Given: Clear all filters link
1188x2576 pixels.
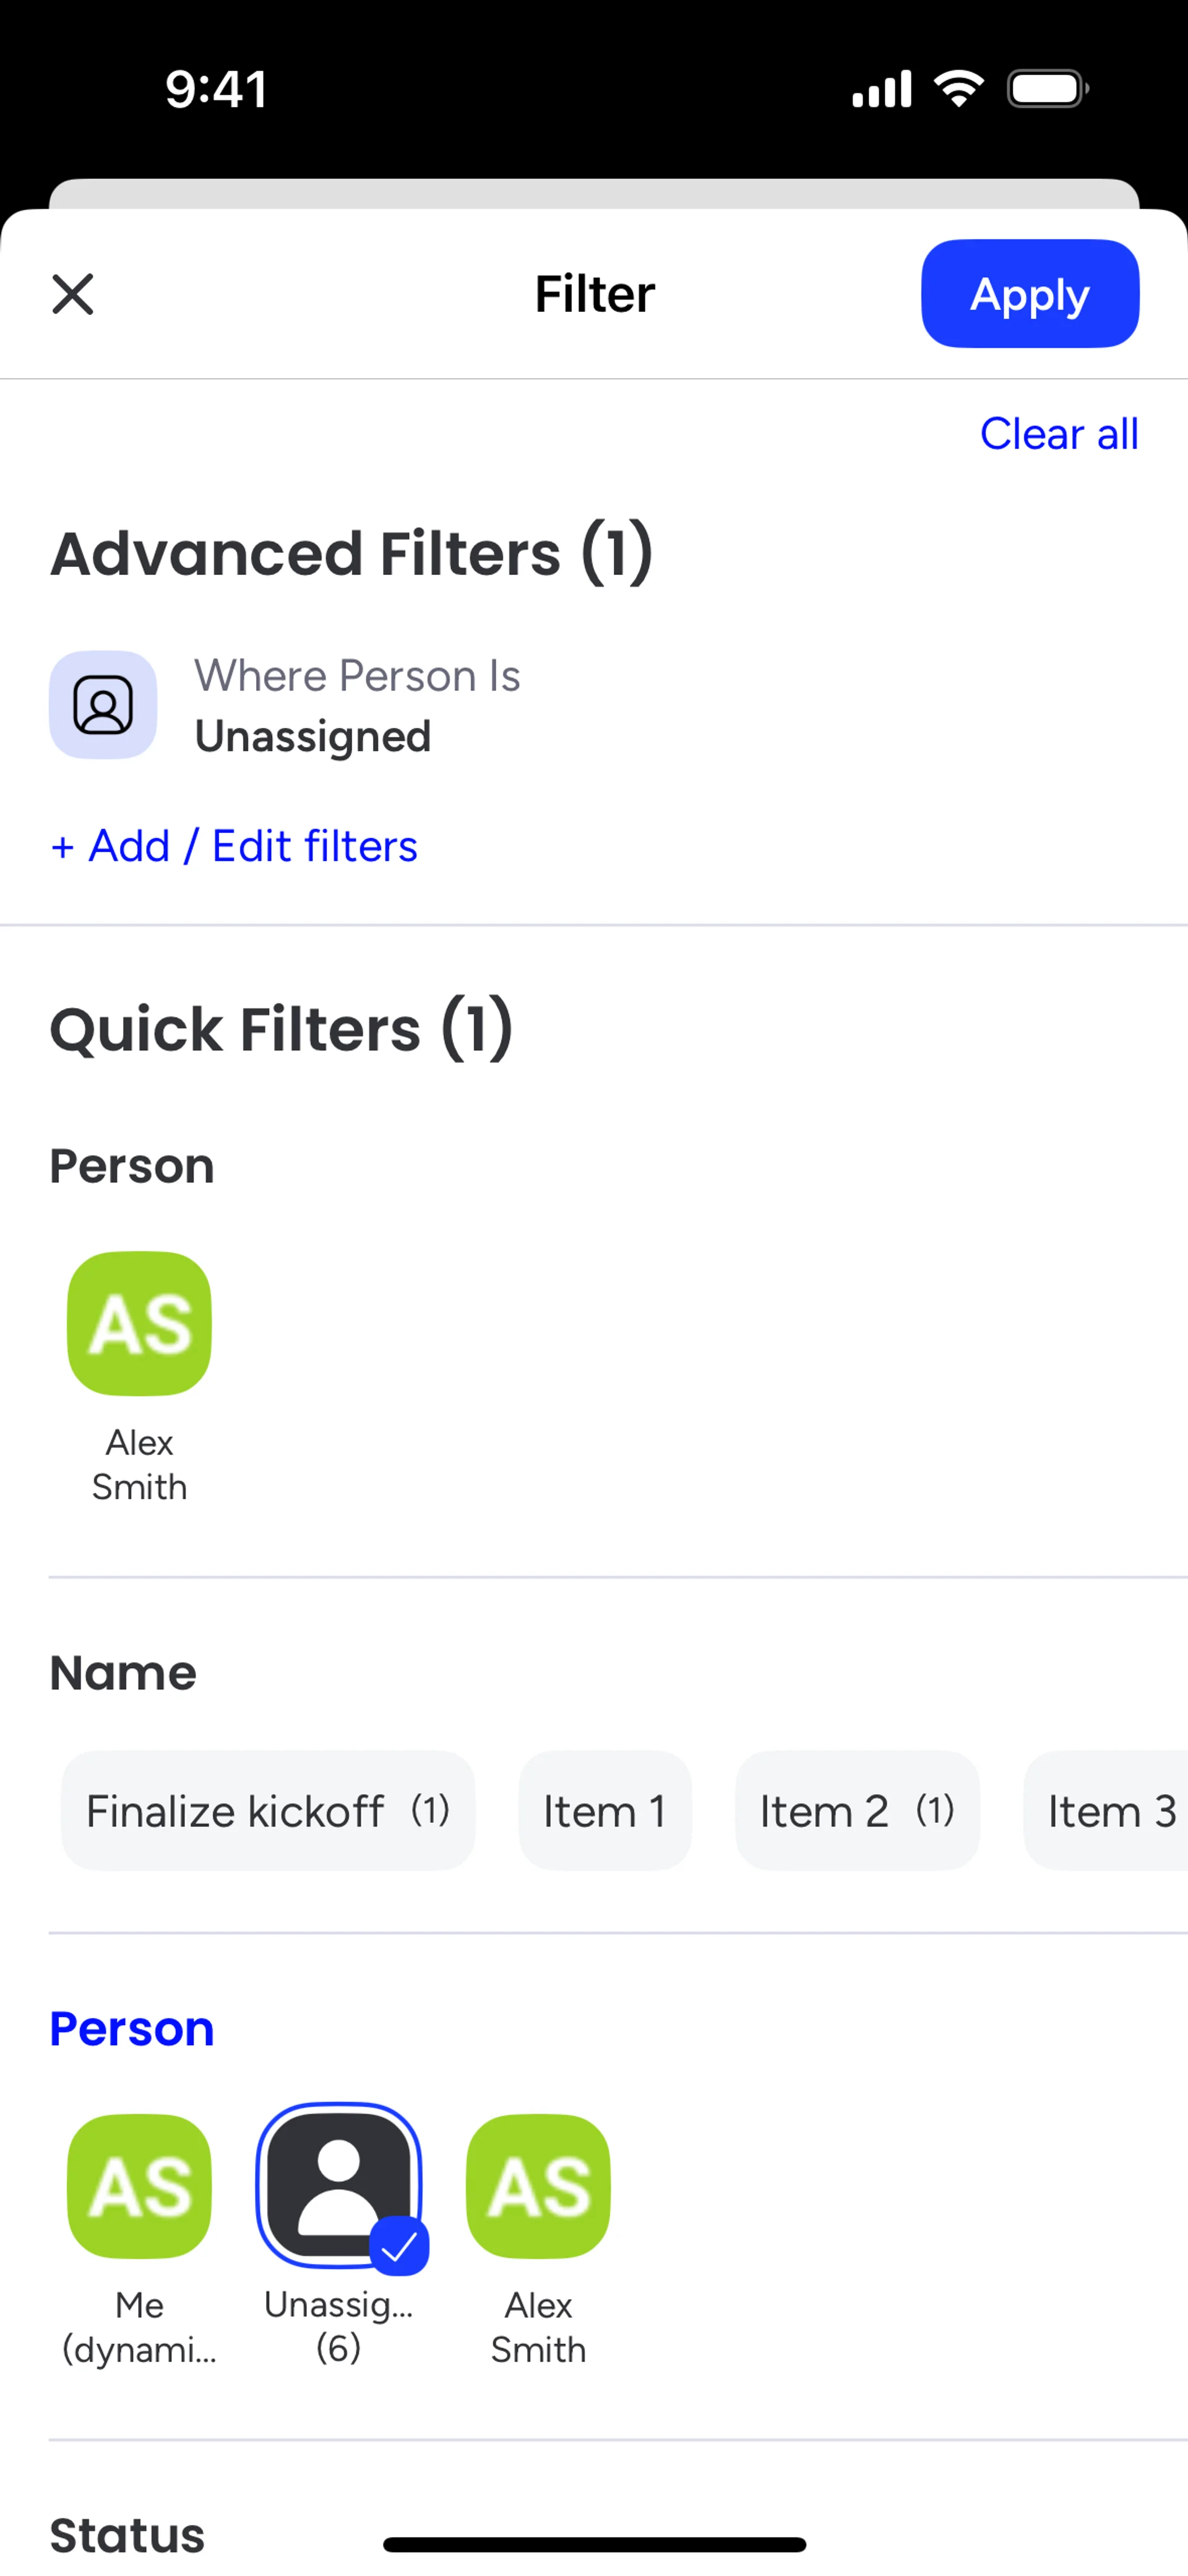Looking at the screenshot, I should pyautogui.click(x=1058, y=434).
